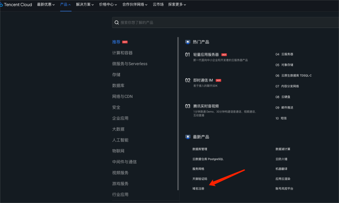Screen dimensions: 339x203
Task: Select the 人工智能 category
Action: tap(120, 140)
